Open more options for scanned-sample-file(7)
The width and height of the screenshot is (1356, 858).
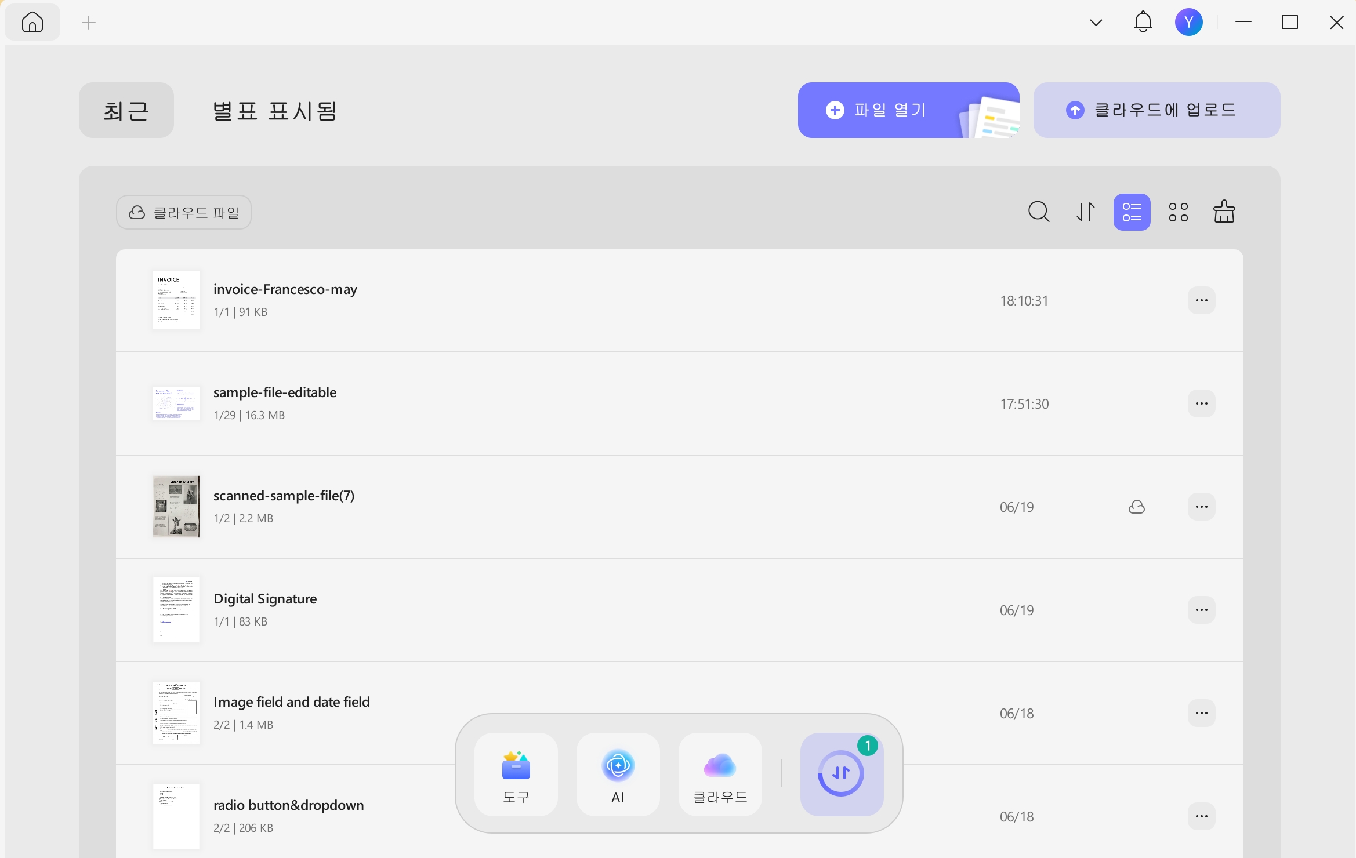pyautogui.click(x=1201, y=507)
